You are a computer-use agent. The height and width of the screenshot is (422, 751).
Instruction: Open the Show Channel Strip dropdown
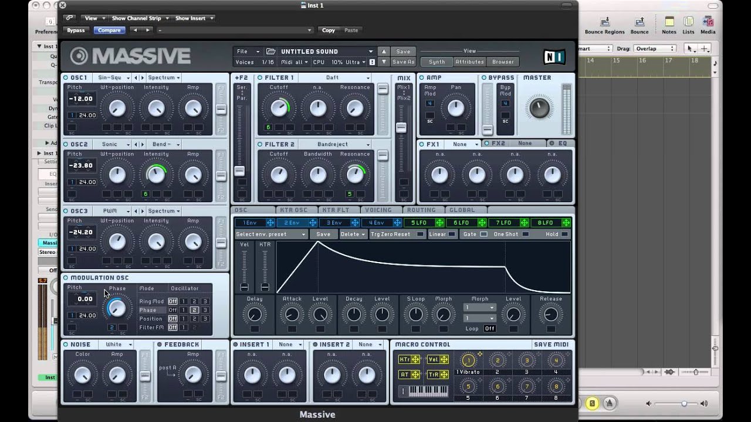tap(140, 18)
